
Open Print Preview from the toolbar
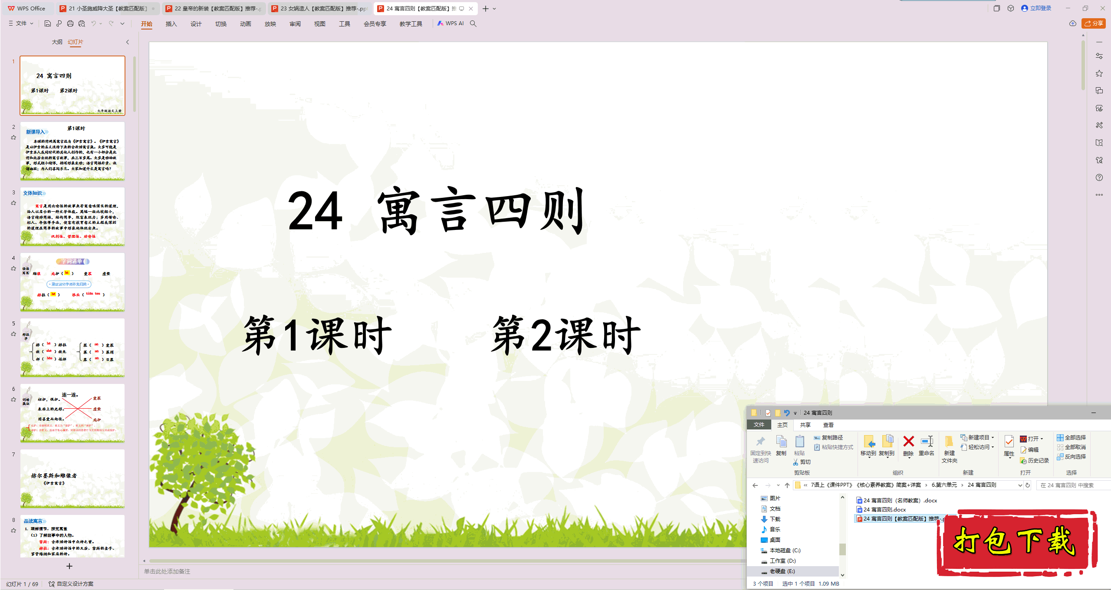pyautogui.click(x=82, y=23)
